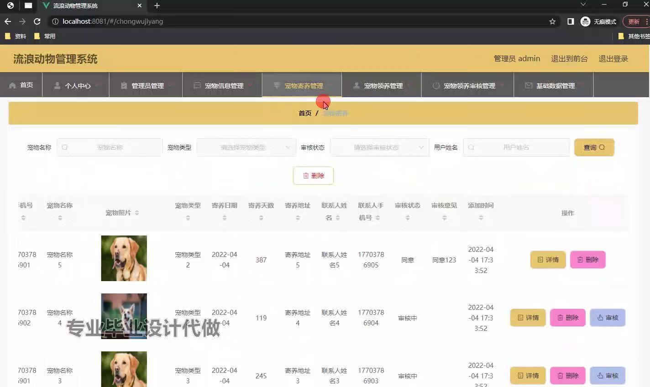The width and height of the screenshot is (650, 387).
Task: Click 245 days cell
Action: click(261, 376)
